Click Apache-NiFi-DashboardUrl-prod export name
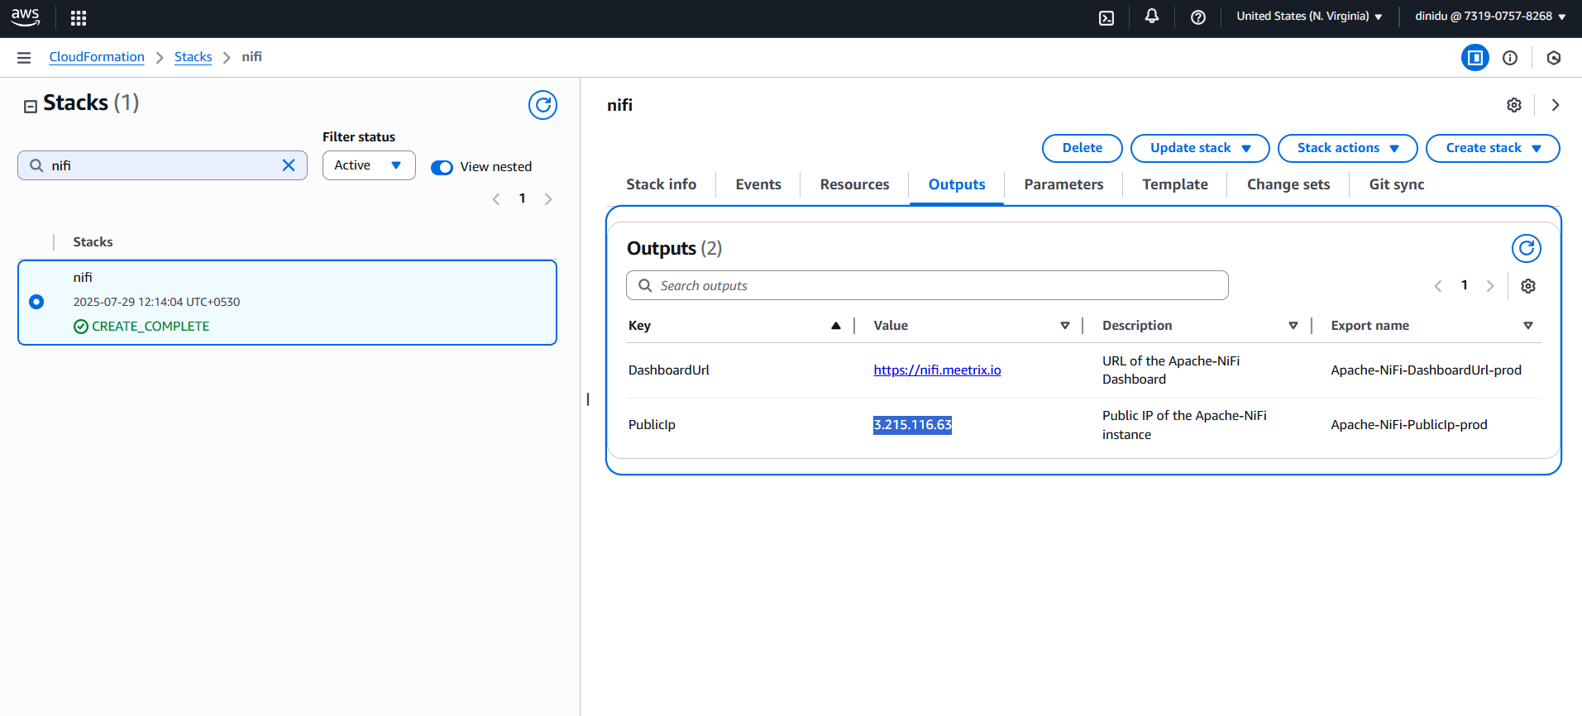This screenshot has height=716, width=1582. point(1426,370)
